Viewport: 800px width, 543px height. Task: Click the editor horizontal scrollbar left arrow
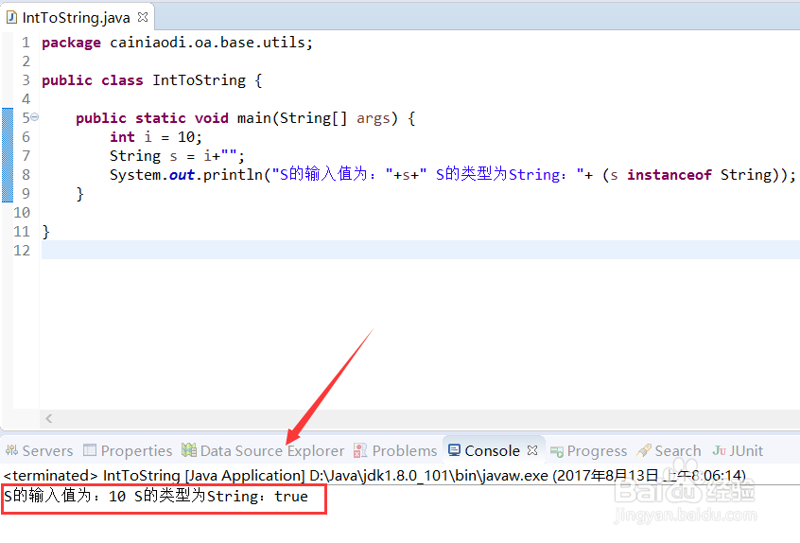49,418
